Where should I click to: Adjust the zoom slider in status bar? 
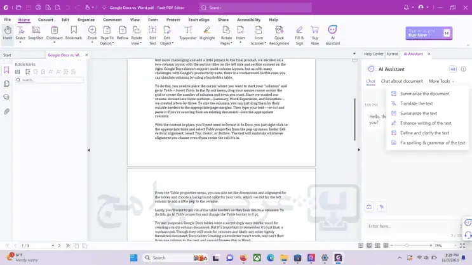407,245
